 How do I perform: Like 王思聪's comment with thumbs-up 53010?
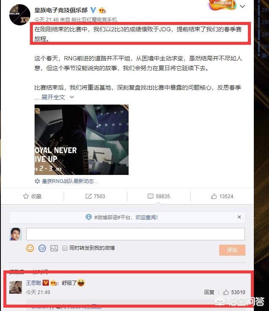(x=226, y=292)
